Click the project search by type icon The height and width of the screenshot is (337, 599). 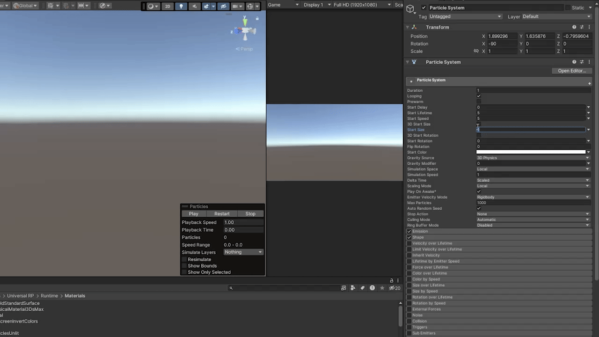click(353, 288)
